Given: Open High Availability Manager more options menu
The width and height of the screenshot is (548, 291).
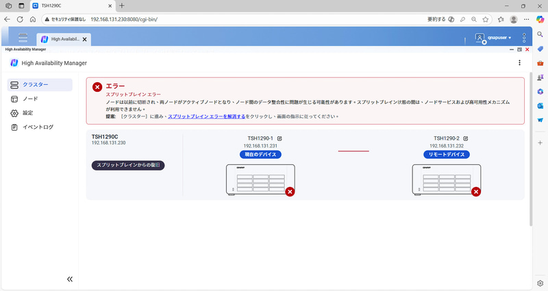Looking at the screenshot, I should [x=519, y=62].
